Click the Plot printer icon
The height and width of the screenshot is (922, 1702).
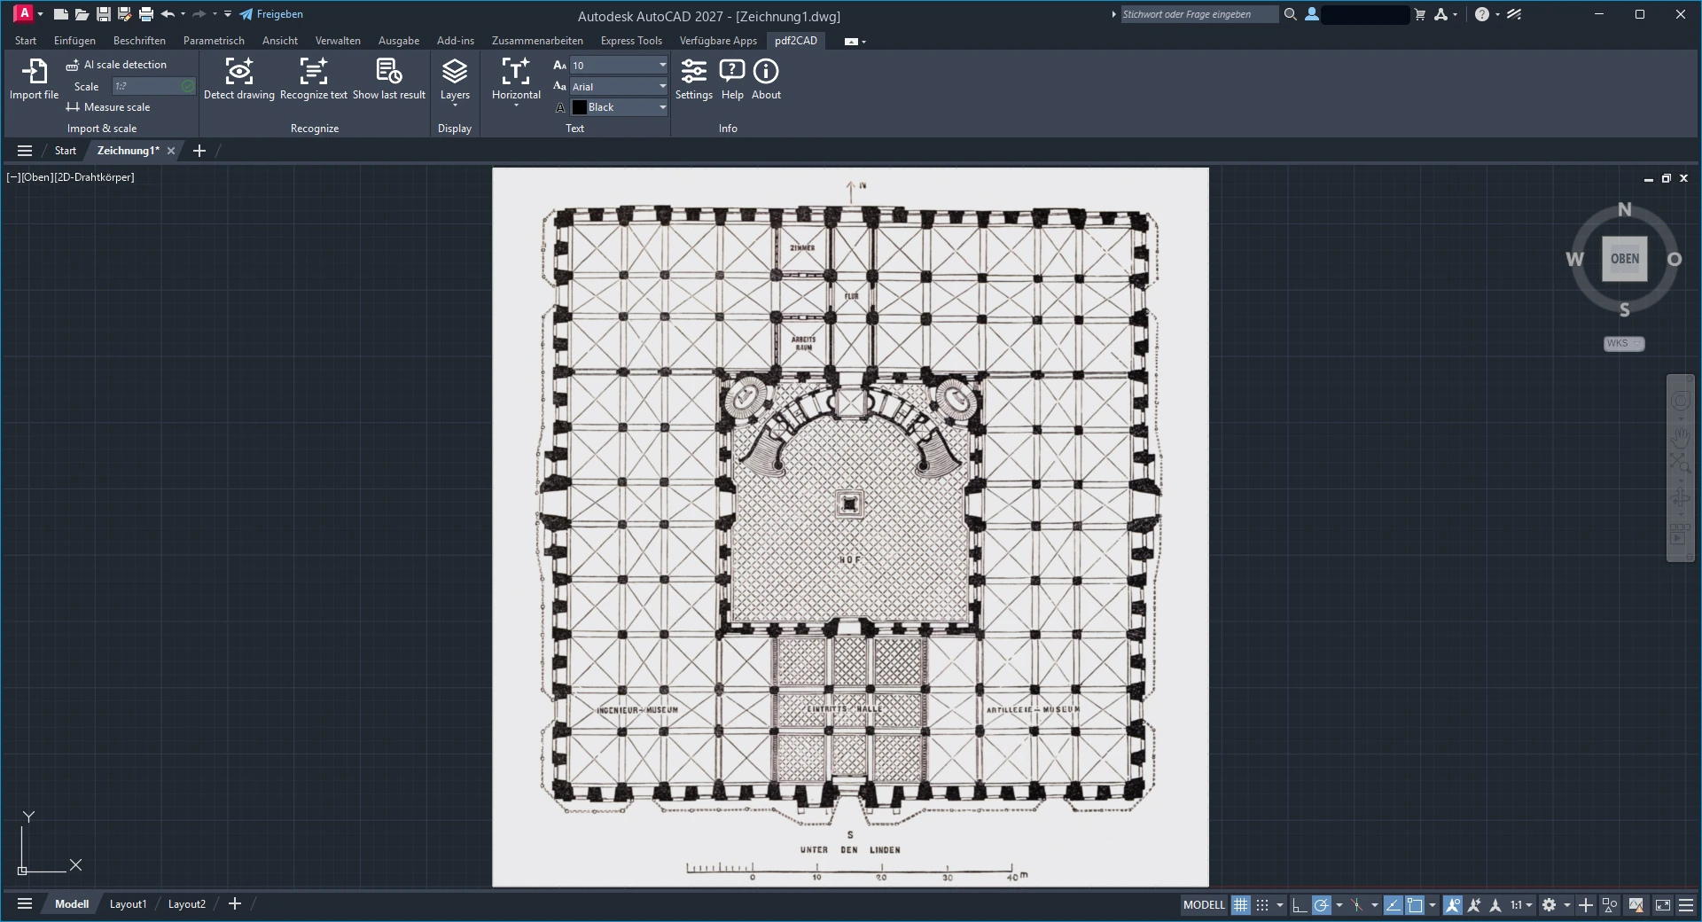click(x=146, y=14)
